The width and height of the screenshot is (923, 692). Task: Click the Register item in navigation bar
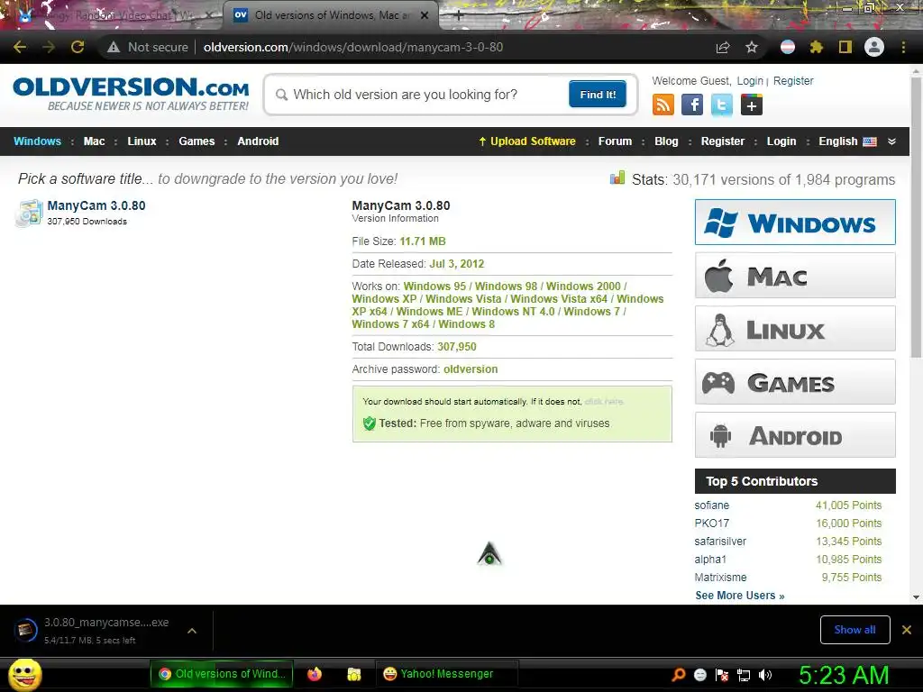coord(722,141)
